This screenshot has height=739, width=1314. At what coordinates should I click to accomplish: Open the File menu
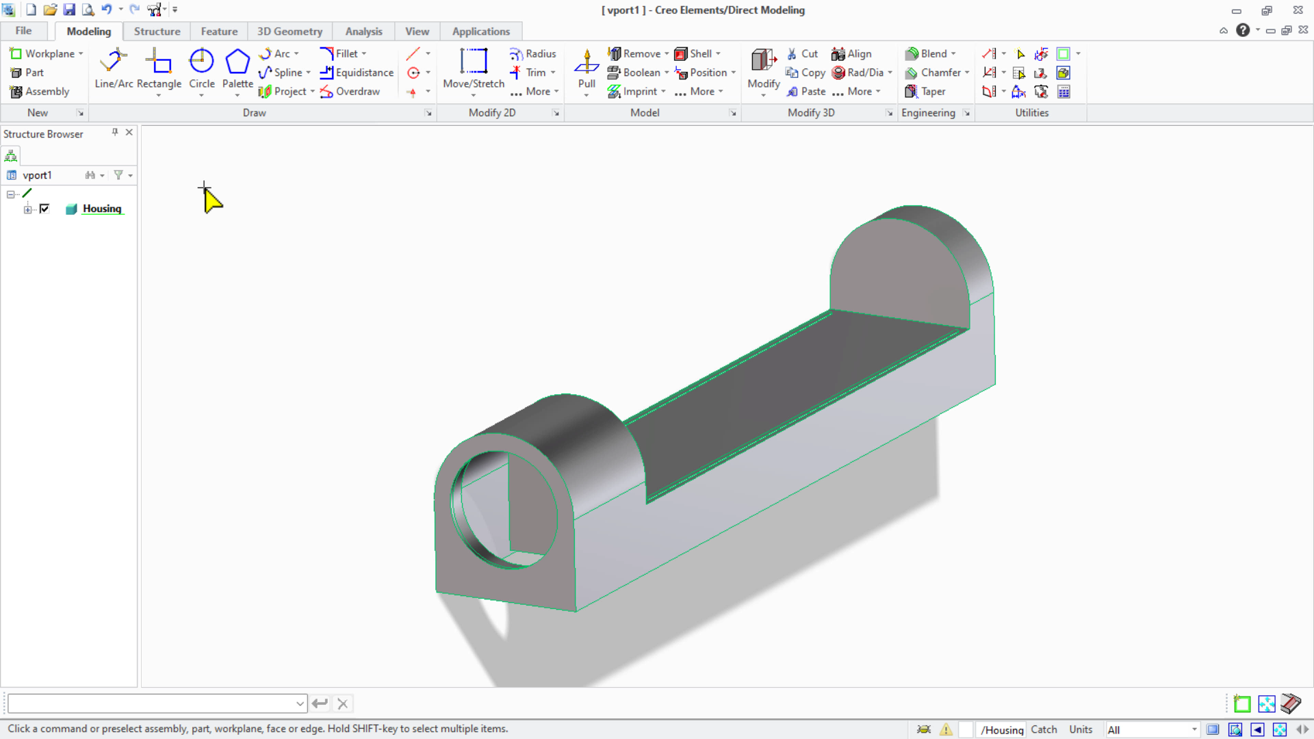(x=23, y=31)
